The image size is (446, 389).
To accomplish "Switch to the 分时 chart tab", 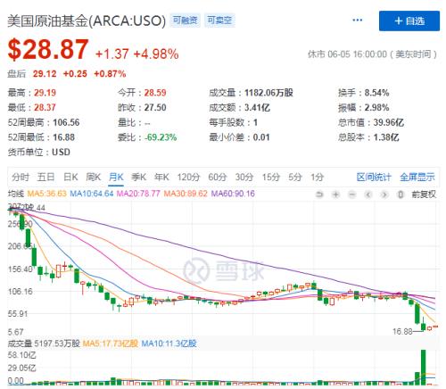I will (x=21, y=178).
